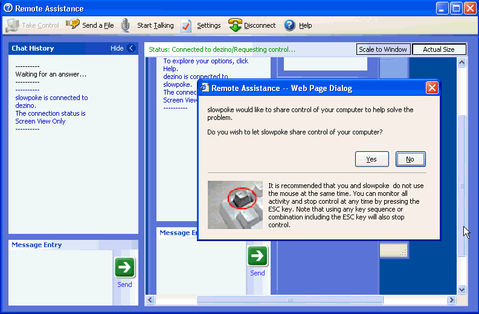
Task: Click remote screen message entry box
Action: click(201, 266)
